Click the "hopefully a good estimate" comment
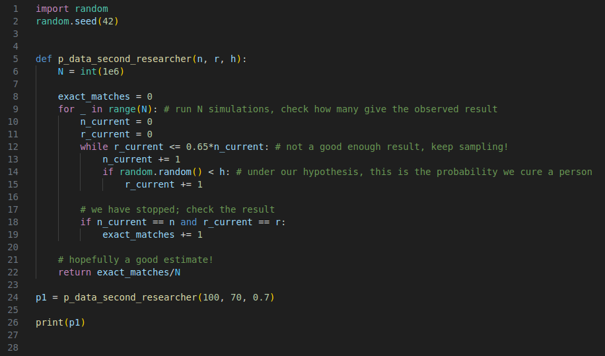 tap(135, 260)
